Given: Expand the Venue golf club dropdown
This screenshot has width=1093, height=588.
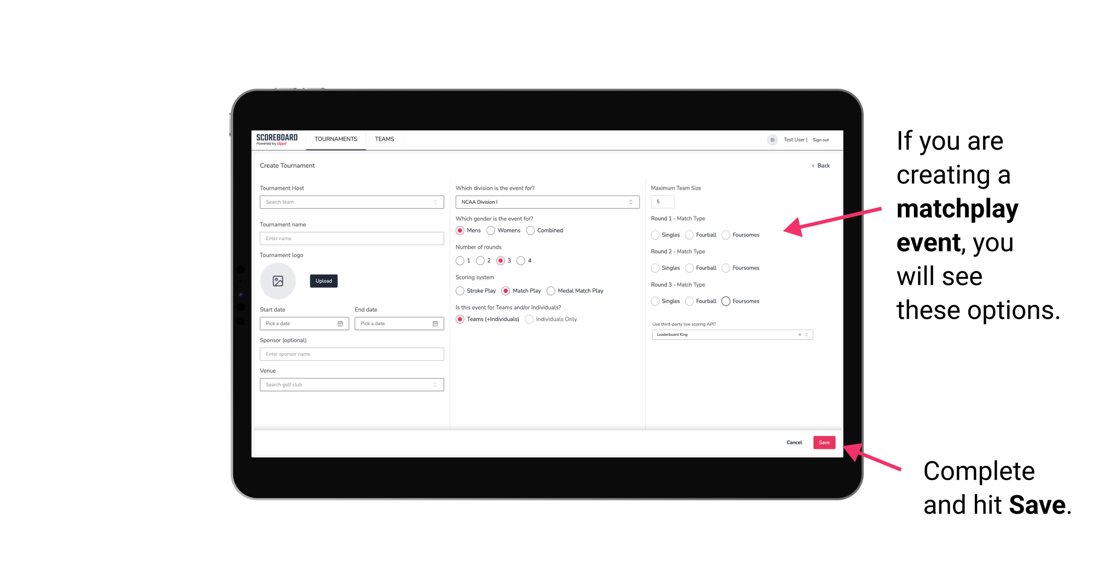Looking at the screenshot, I should tap(435, 384).
